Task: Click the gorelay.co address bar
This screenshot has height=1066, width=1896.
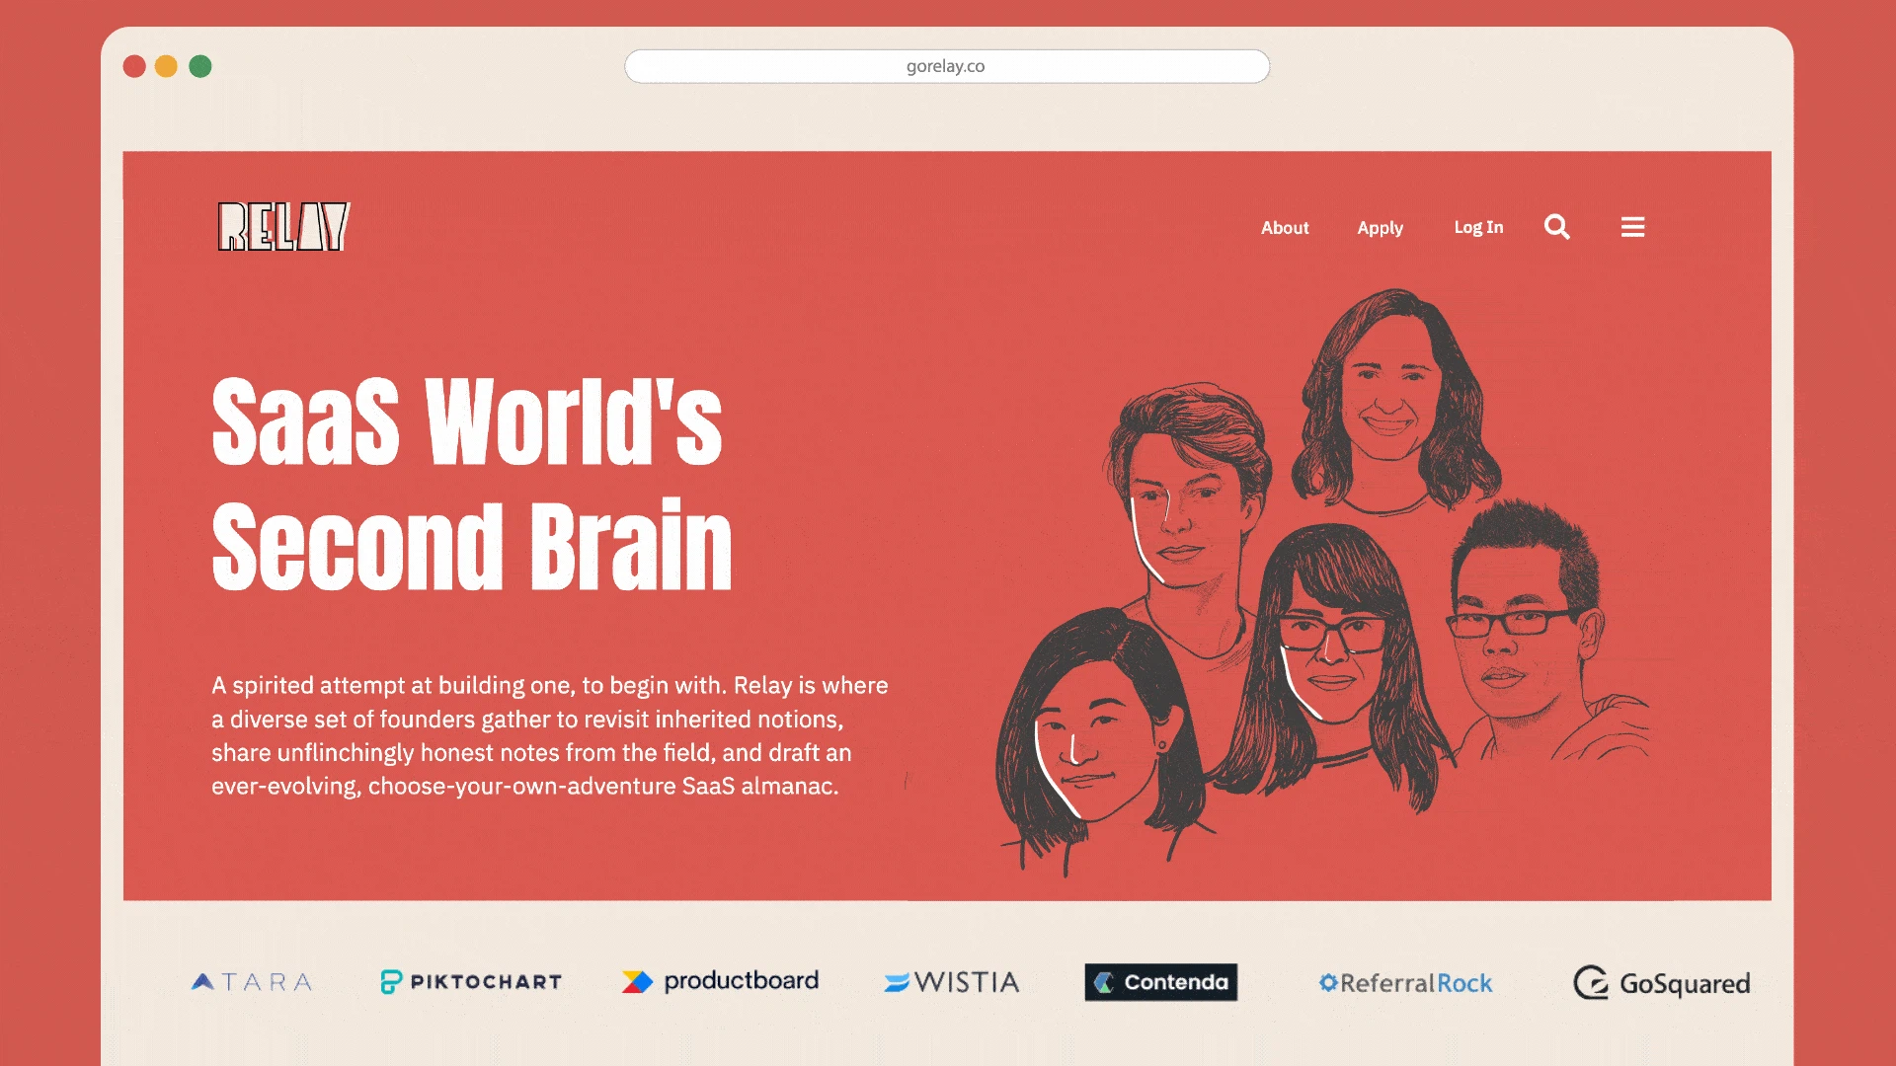Action: [946, 66]
